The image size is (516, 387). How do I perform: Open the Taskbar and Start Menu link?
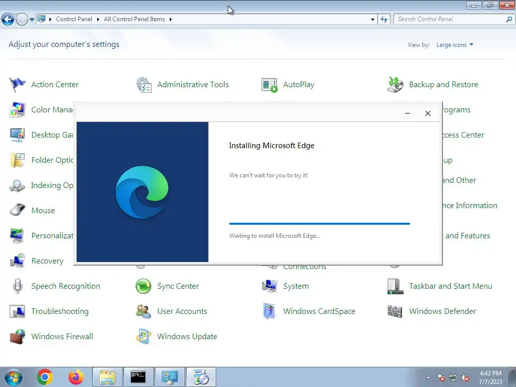tap(450, 286)
